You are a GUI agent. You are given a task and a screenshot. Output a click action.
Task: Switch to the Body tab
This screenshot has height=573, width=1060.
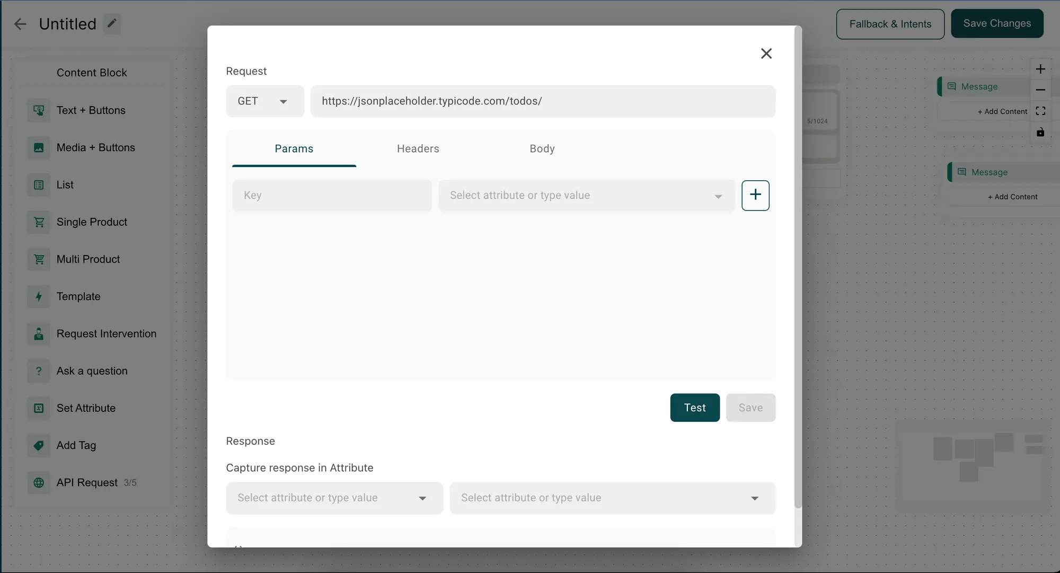click(x=542, y=149)
